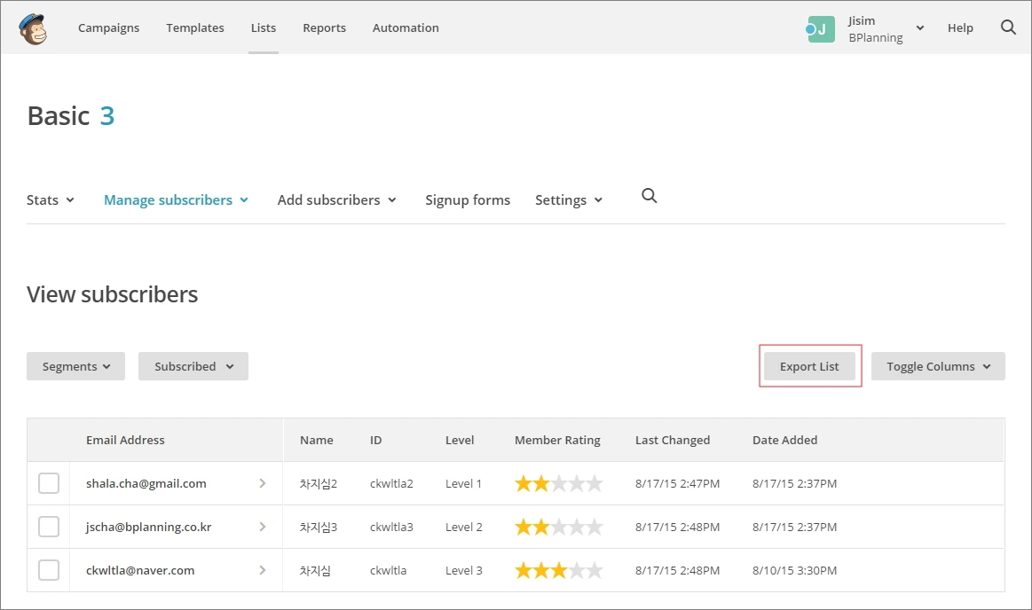Image resolution: width=1032 pixels, height=610 pixels.
Task: Open the Subscribed filter dropdown
Action: 193,365
